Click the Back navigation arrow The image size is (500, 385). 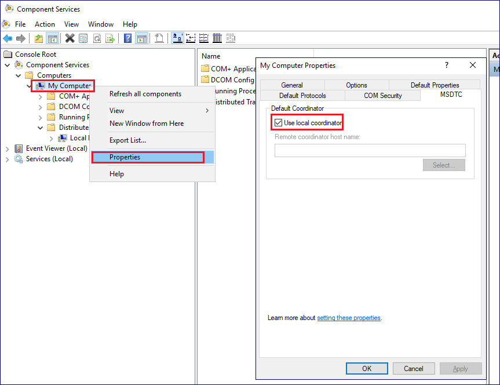click(8, 38)
